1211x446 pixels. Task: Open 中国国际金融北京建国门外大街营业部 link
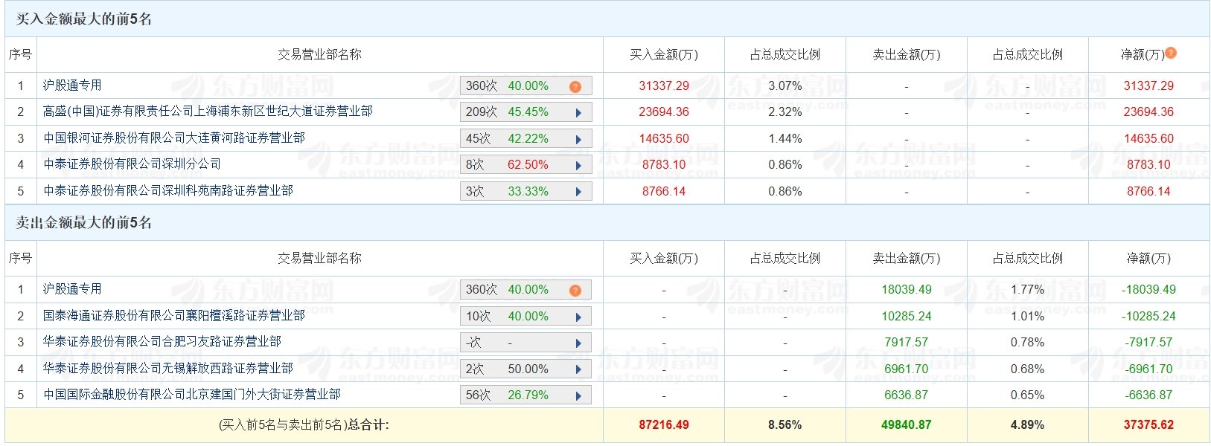tap(192, 395)
